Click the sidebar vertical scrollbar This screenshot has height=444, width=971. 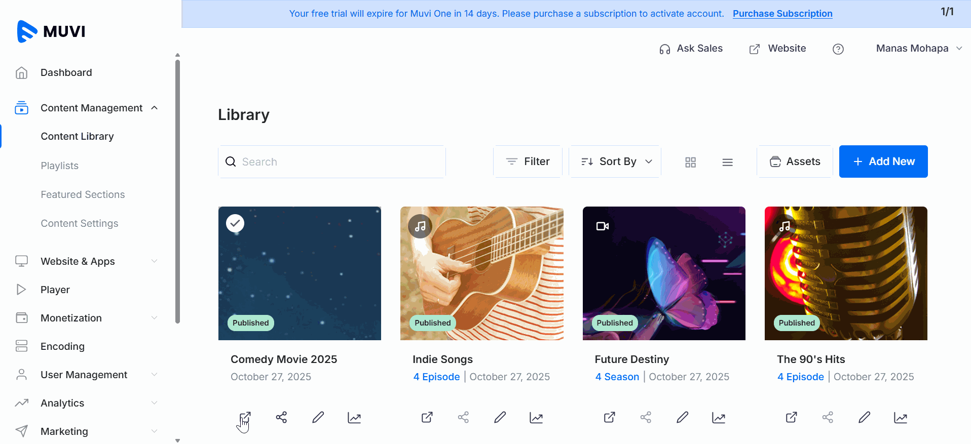pos(177,192)
